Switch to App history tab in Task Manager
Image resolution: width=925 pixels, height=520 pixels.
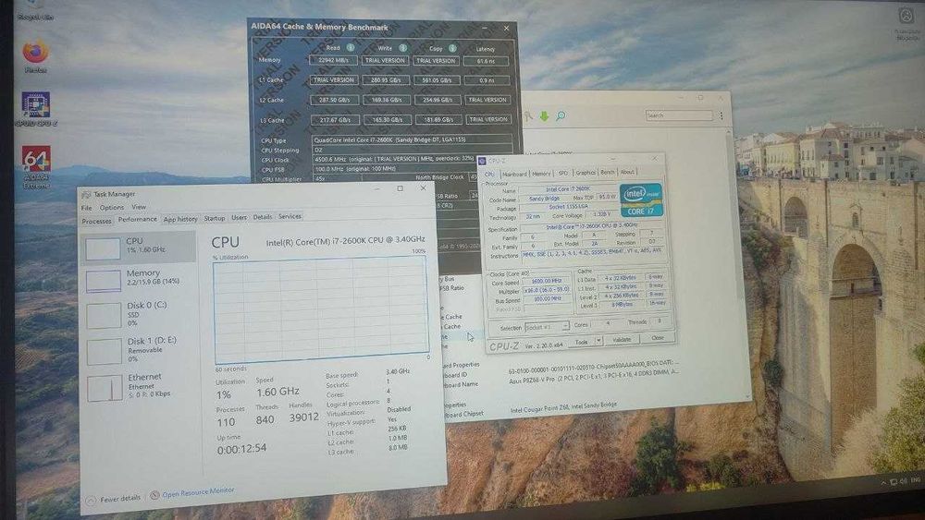coord(180,219)
